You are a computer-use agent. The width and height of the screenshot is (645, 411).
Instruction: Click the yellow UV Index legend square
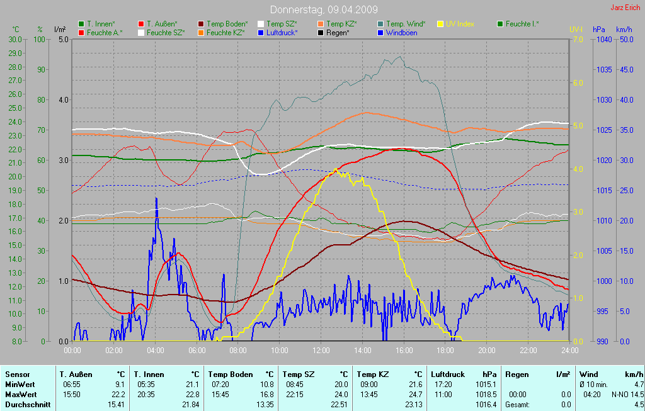click(440, 24)
